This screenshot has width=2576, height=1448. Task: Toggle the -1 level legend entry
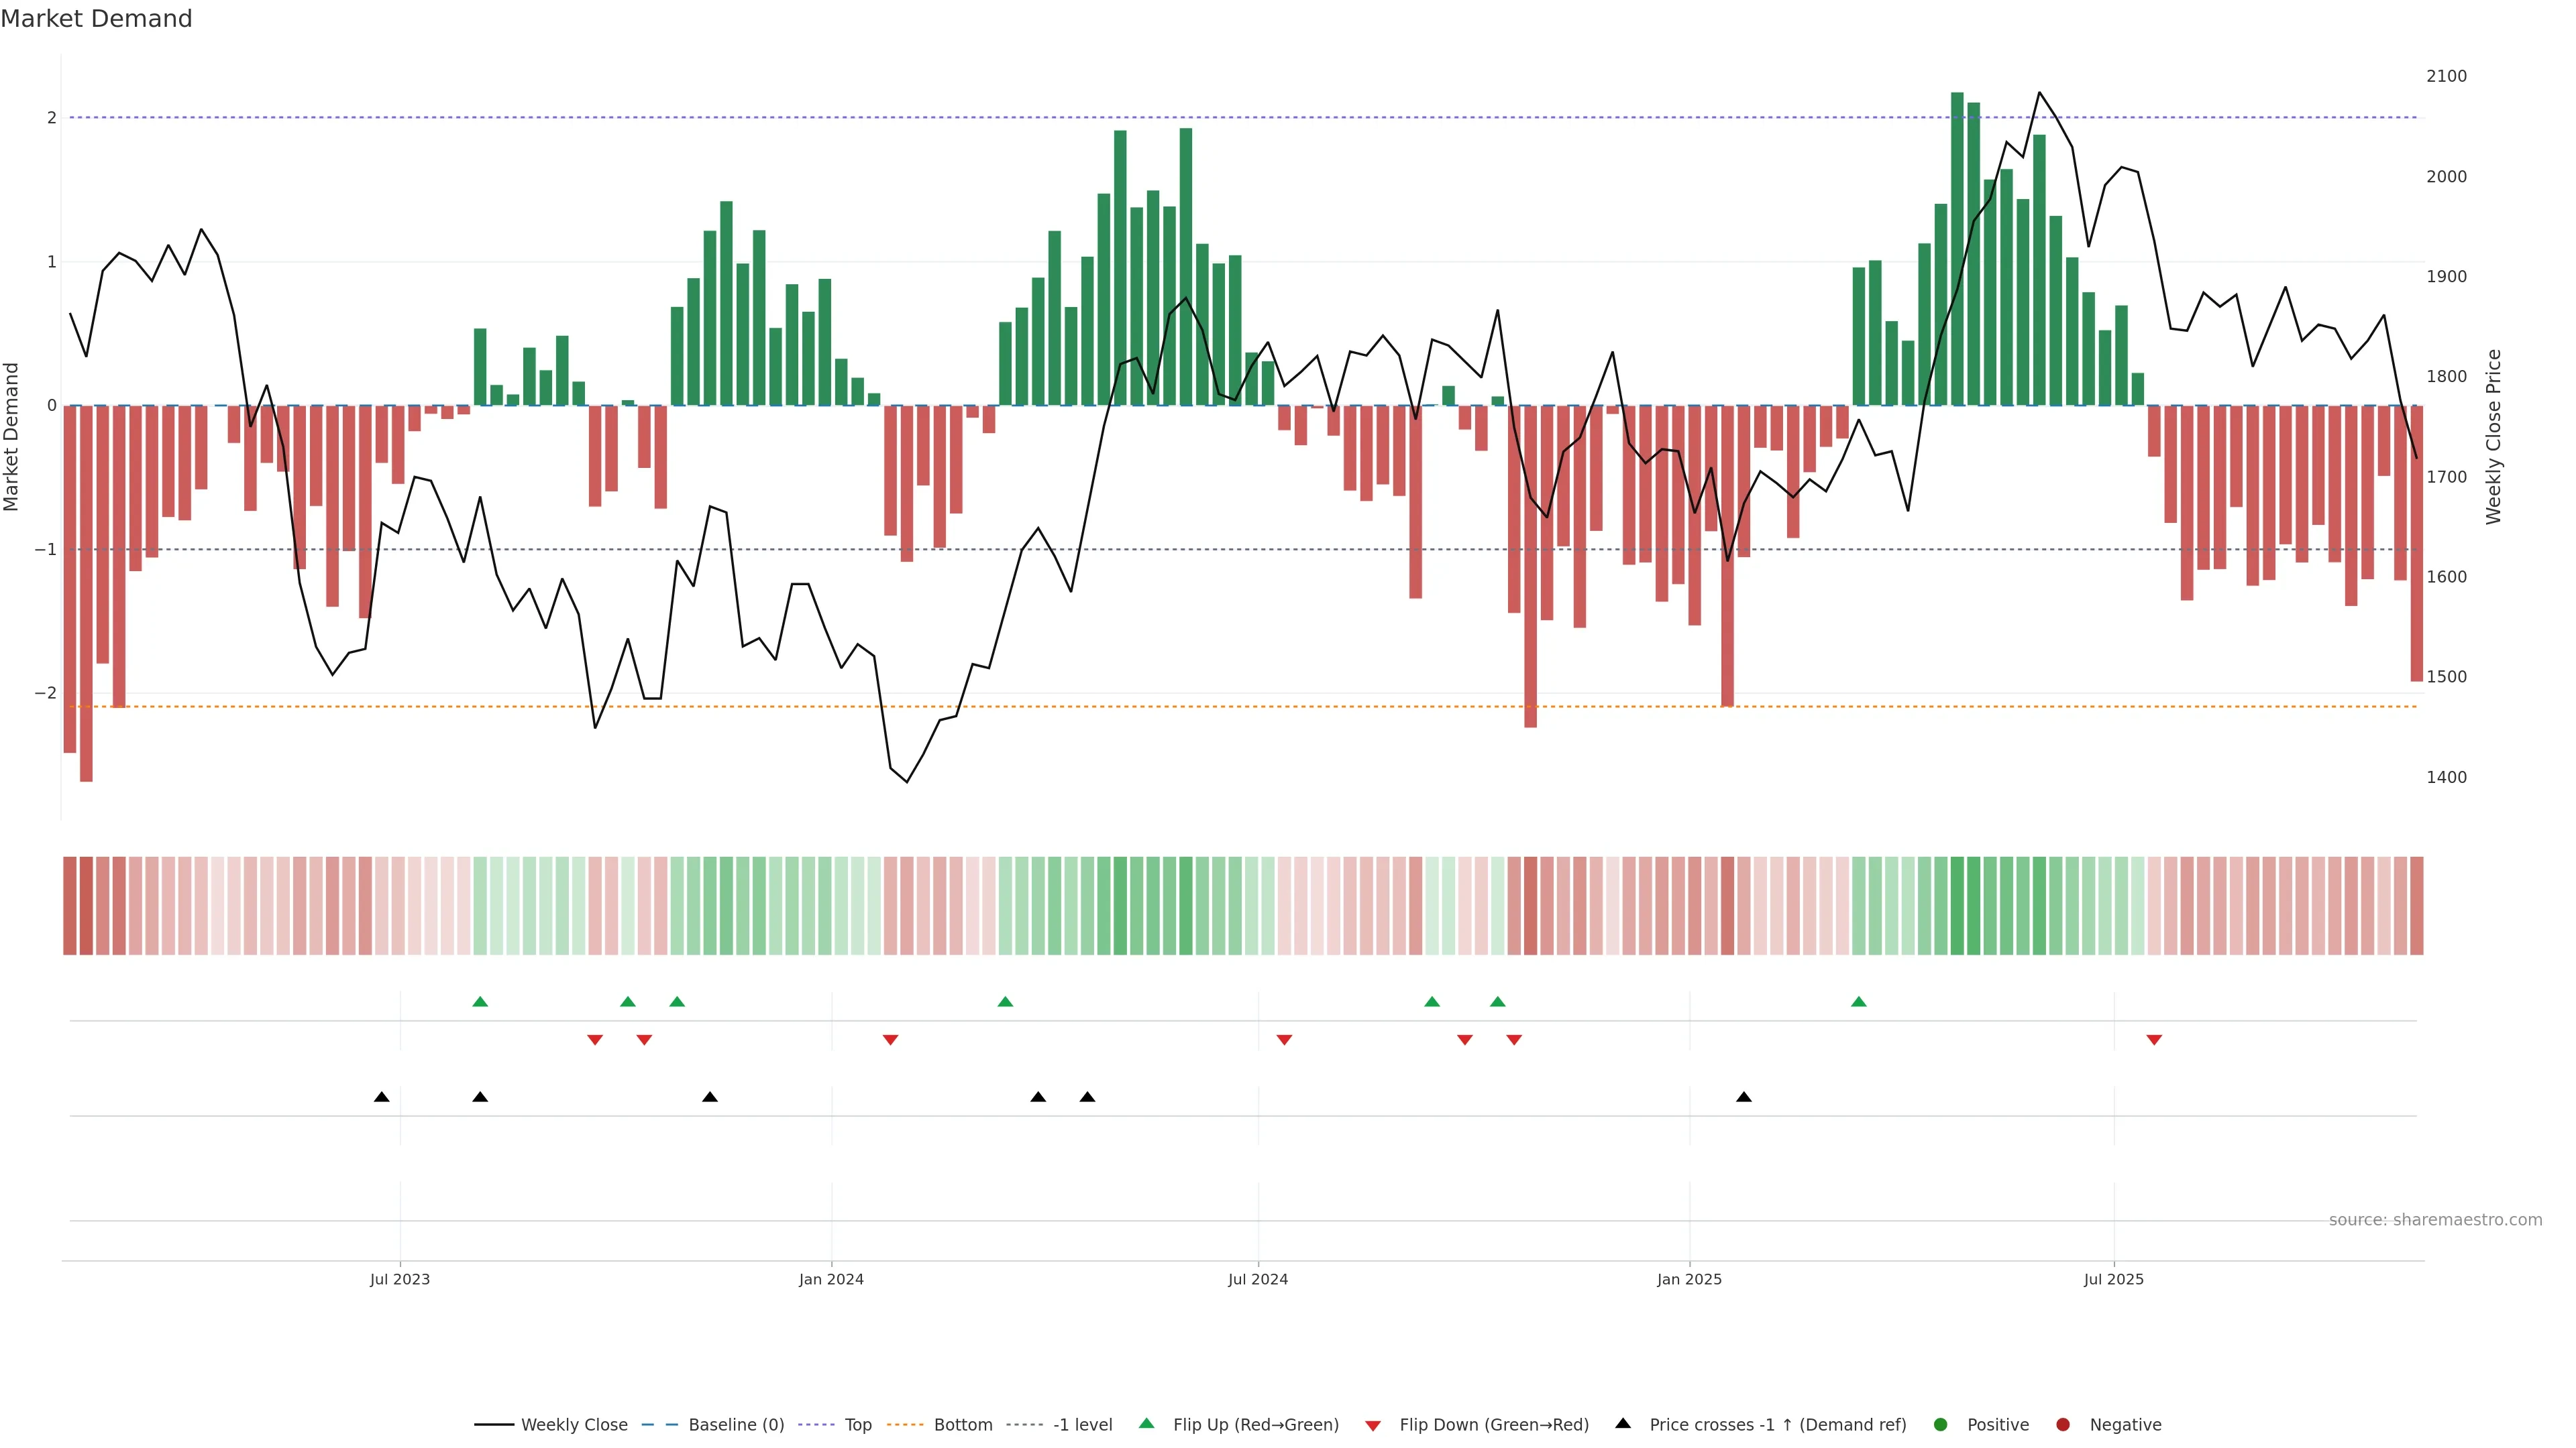(x=1082, y=1424)
